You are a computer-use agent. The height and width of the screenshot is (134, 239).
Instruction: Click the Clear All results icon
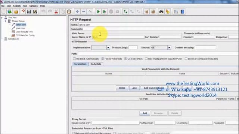tap(153, 12)
